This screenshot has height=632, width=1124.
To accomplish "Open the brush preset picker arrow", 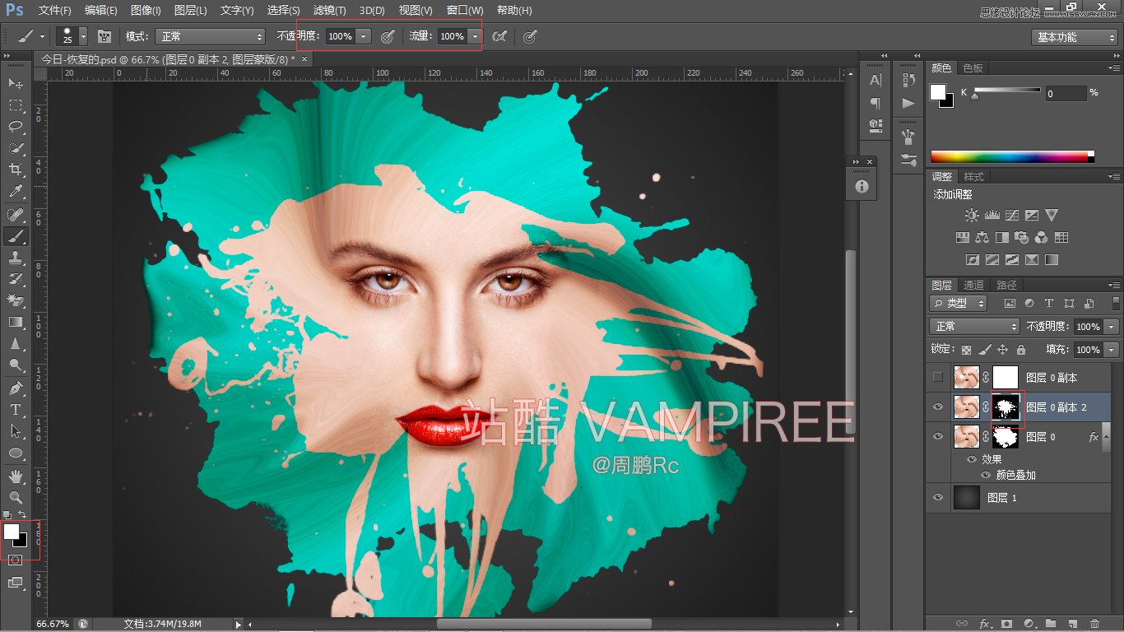I will (82, 36).
